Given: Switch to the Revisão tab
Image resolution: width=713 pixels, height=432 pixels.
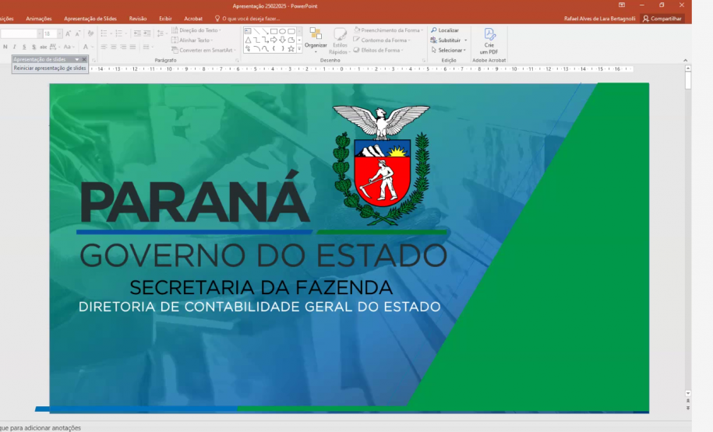Looking at the screenshot, I should pyautogui.click(x=138, y=19).
